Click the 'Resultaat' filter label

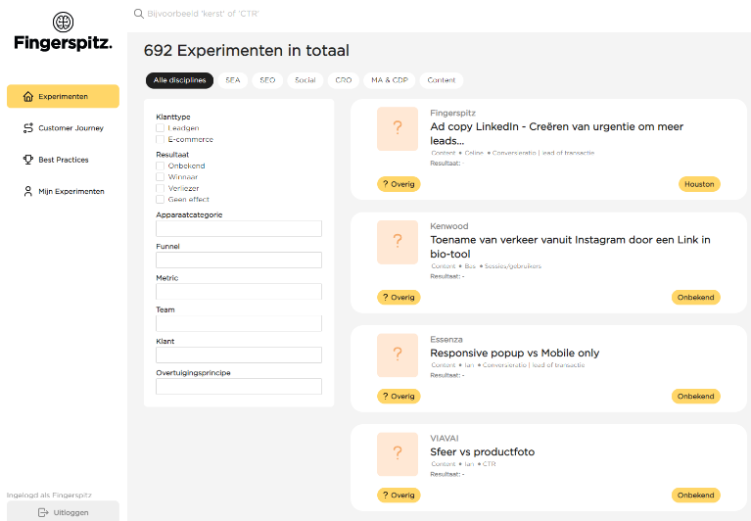(x=172, y=155)
